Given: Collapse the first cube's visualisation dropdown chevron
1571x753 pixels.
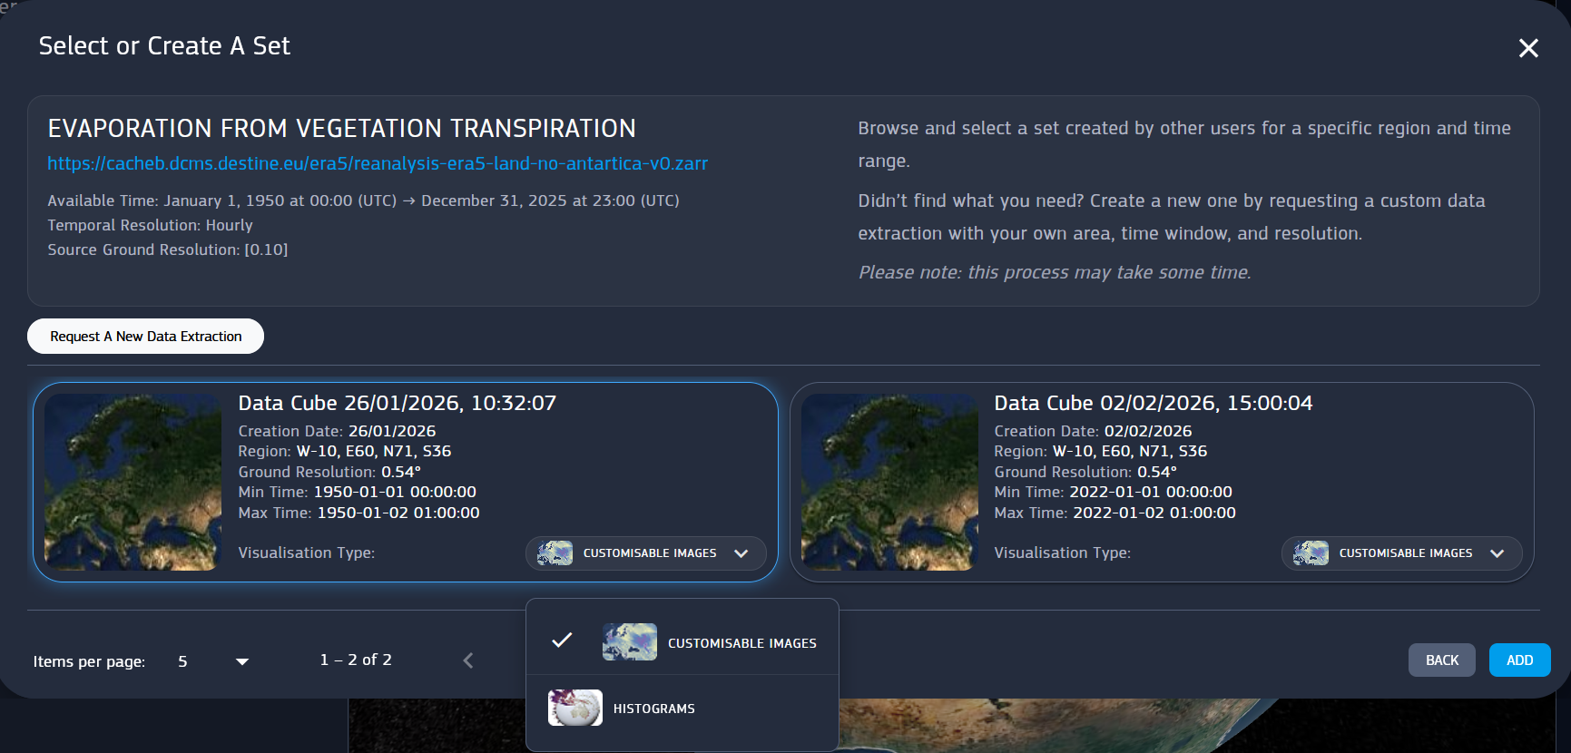Looking at the screenshot, I should (741, 553).
